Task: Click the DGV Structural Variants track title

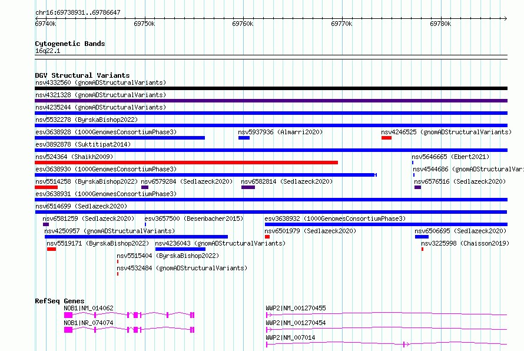Action: pyautogui.click(x=82, y=75)
